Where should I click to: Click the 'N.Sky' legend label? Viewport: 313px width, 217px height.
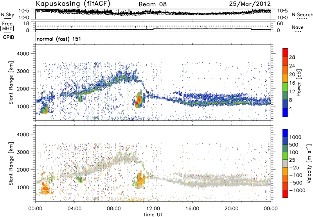(x=7, y=14)
